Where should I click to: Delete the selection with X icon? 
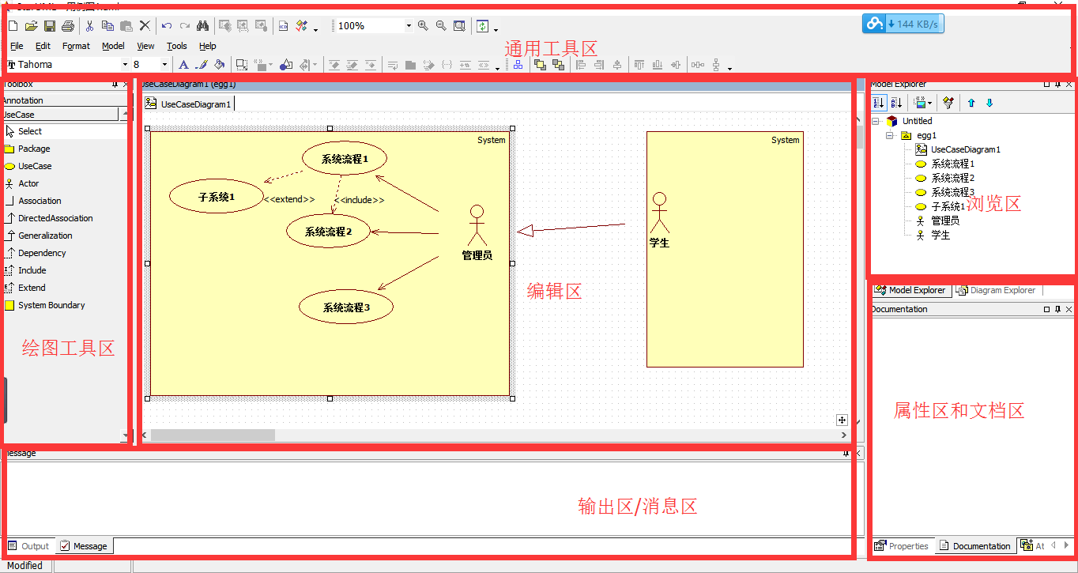pyautogui.click(x=145, y=26)
